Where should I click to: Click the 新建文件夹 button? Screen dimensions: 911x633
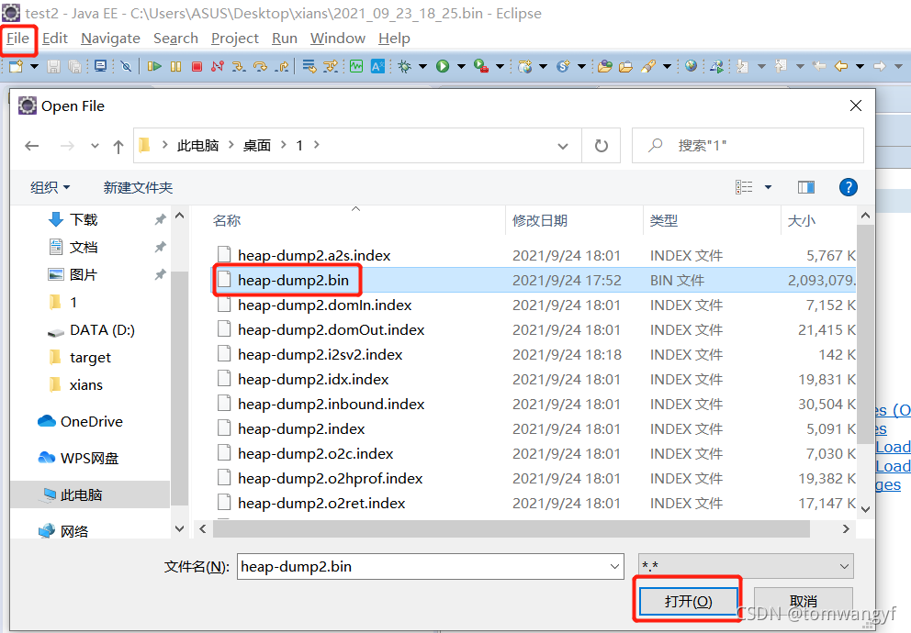point(138,187)
